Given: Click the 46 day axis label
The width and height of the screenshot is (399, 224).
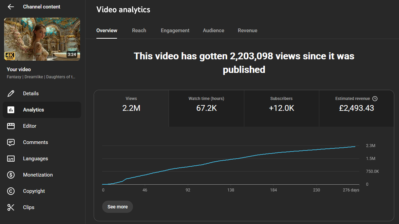Looking at the screenshot, I should (145, 190).
